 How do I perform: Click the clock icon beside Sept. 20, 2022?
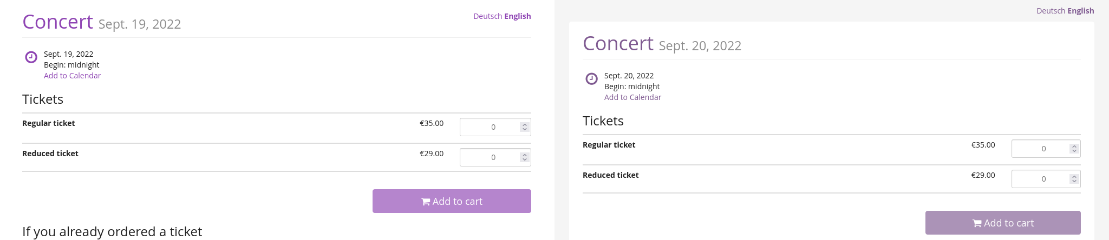pos(592,78)
